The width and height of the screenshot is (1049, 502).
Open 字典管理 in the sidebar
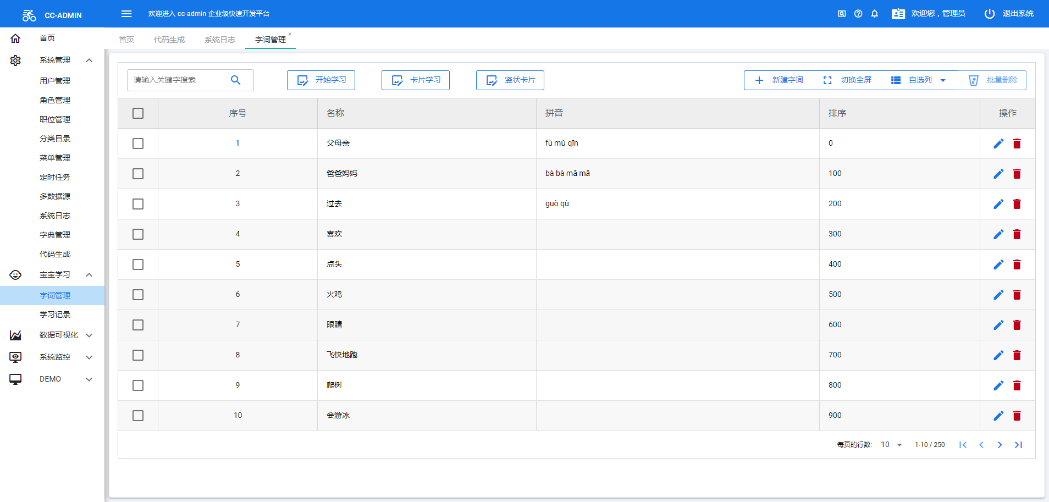point(55,235)
